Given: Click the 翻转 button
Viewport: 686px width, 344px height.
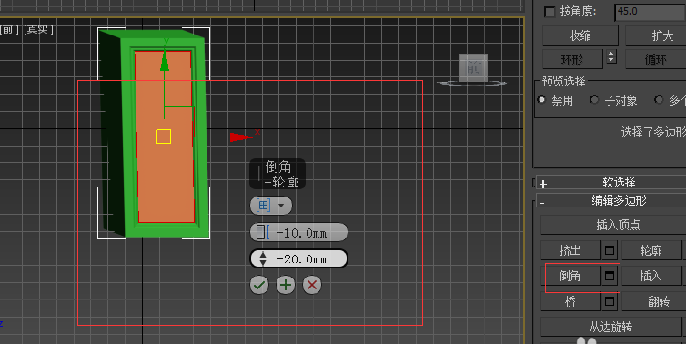Looking at the screenshot, I should 653,301.
